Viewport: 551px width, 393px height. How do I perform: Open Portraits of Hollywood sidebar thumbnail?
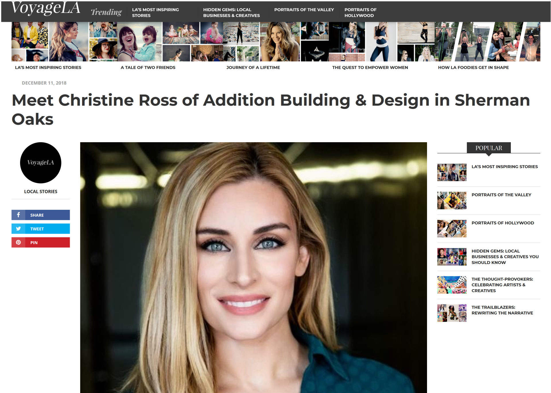pyautogui.click(x=452, y=228)
